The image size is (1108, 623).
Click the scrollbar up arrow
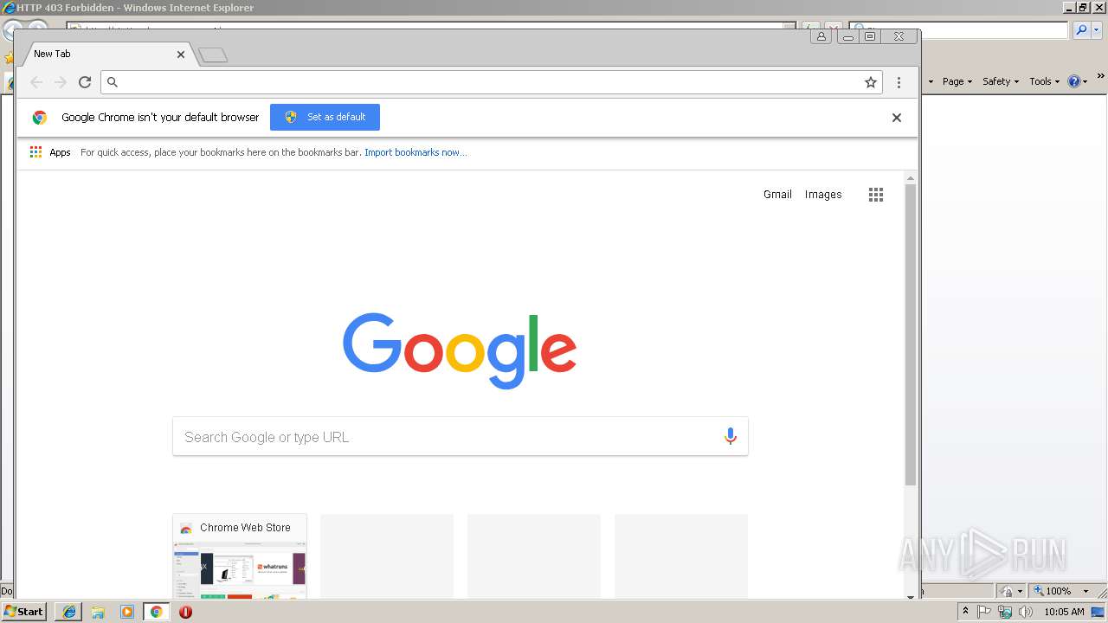(910, 177)
